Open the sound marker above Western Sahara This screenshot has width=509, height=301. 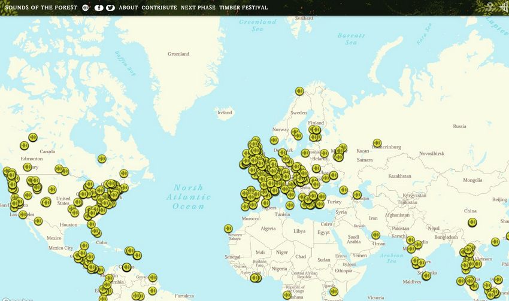coord(228,229)
